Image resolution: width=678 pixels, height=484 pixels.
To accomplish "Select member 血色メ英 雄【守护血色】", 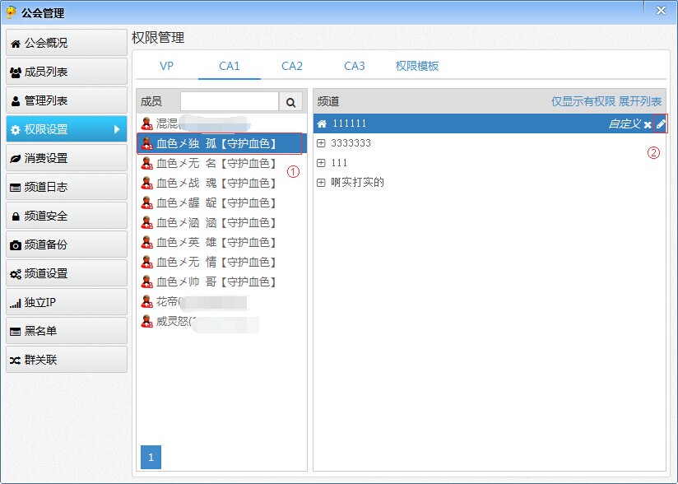I will 221,243.
